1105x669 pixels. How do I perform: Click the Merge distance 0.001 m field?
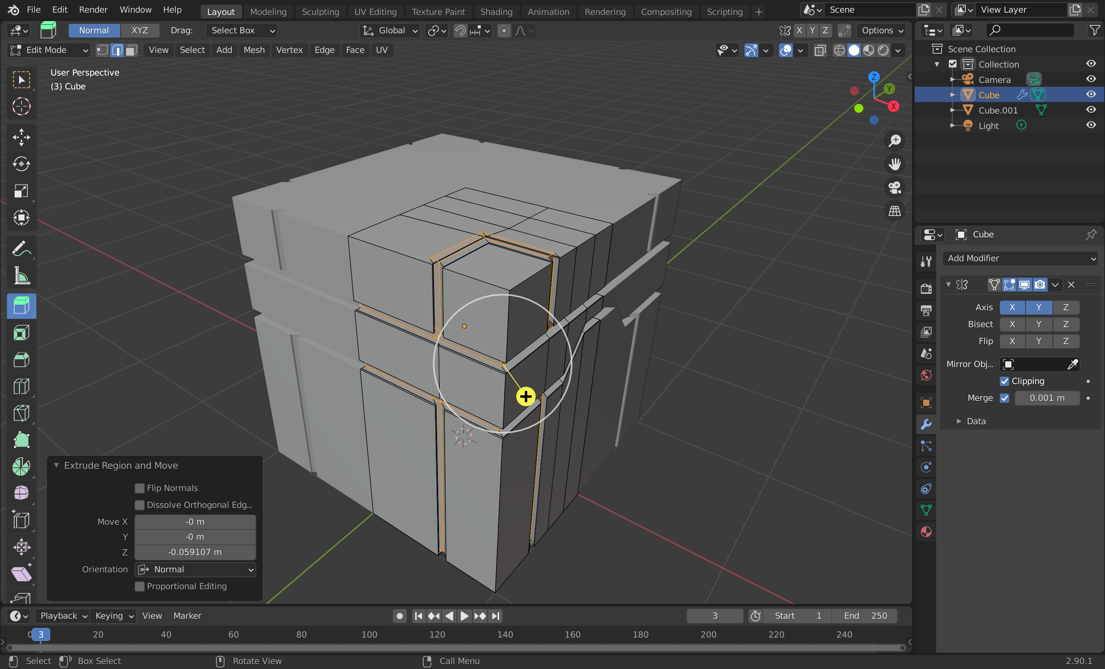pos(1047,398)
